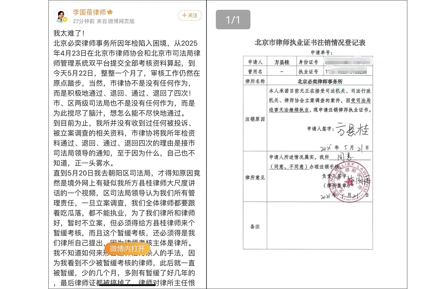Click the handwritten 方县桂 applicant signature

tap(352, 130)
